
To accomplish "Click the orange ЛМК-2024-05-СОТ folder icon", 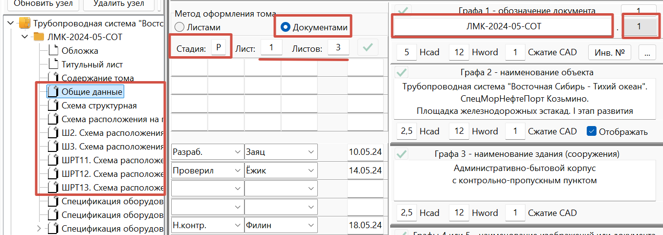I will coord(38,37).
